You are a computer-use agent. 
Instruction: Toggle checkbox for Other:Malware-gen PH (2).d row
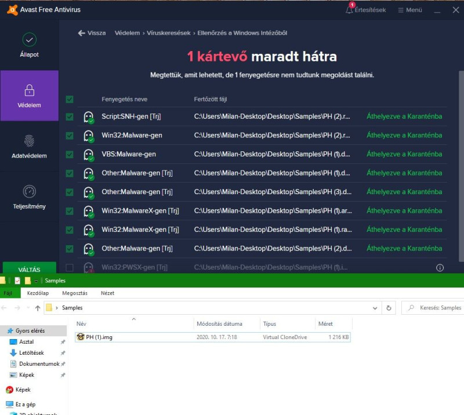click(70, 249)
